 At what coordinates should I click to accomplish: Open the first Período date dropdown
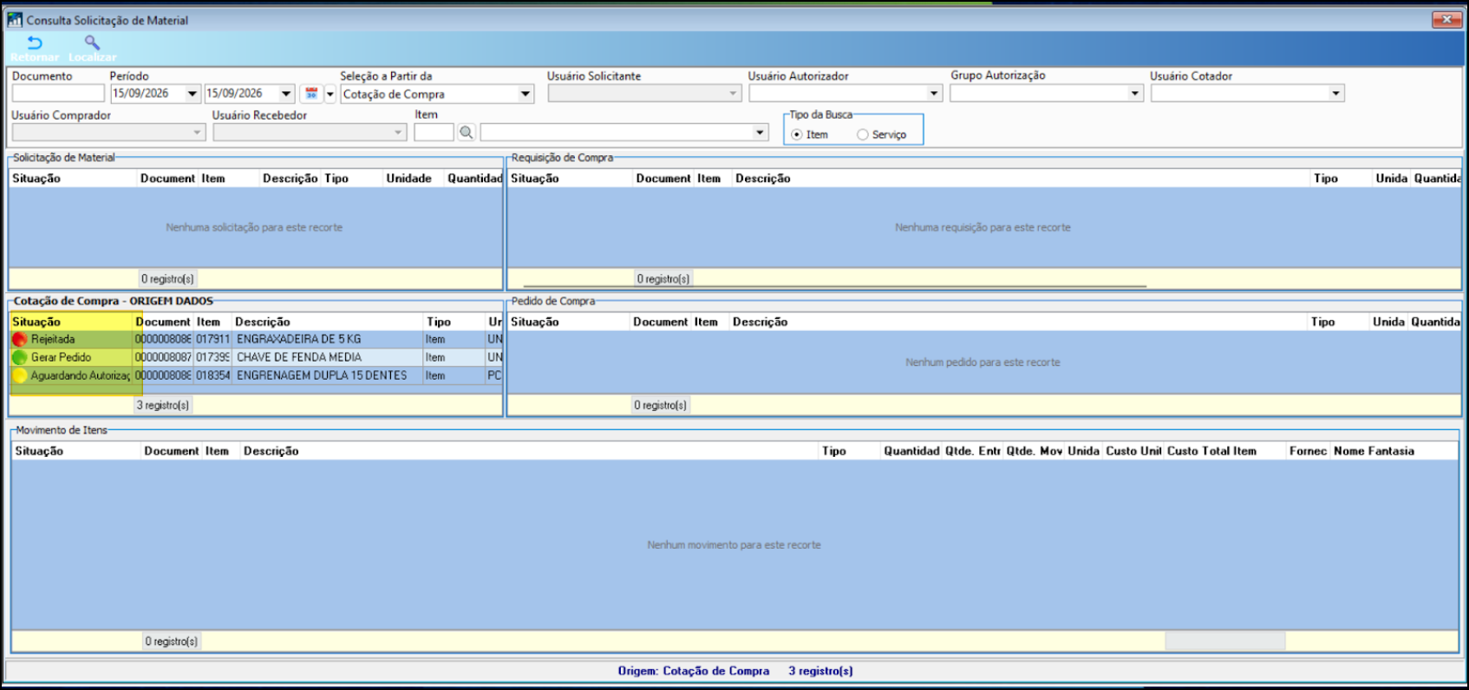click(x=193, y=94)
